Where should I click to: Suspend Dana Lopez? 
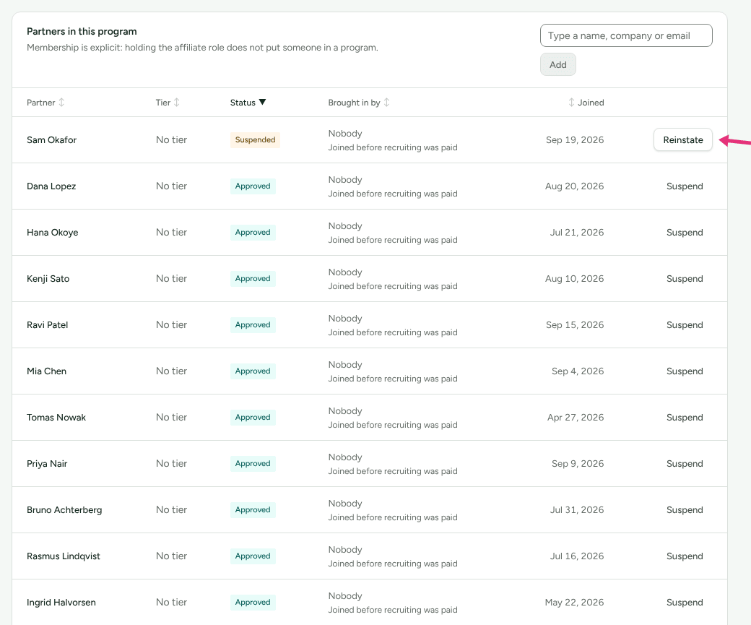[x=685, y=186]
